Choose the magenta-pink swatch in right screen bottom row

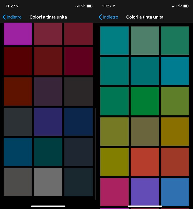114,192
